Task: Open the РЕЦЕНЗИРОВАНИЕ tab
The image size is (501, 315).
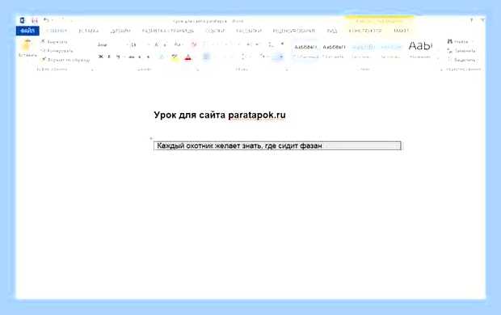Action: 293,31
